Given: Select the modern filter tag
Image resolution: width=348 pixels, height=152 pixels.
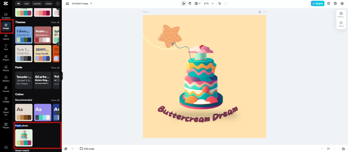Looking at the screenshot, I should pos(49,4).
